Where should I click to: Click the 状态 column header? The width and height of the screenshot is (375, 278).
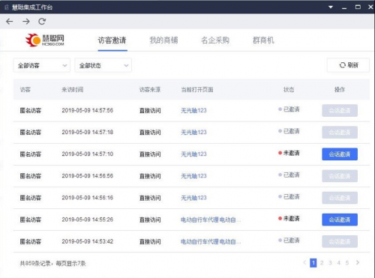[x=289, y=89]
